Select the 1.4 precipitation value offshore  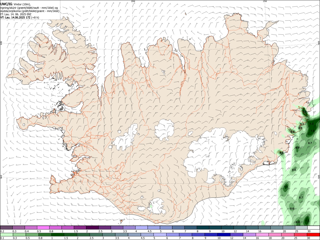(x=312, y=131)
